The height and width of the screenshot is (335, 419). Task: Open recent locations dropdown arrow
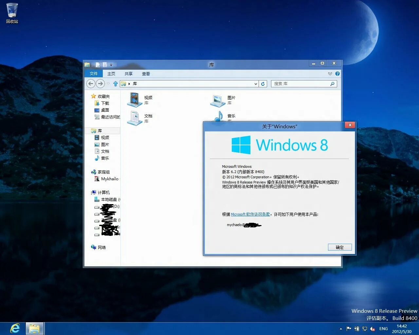pos(108,84)
